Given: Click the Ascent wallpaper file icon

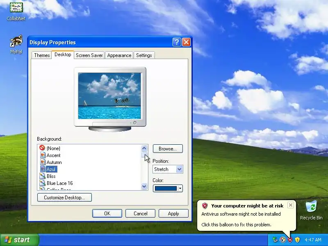Looking at the screenshot, I should (43, 155).
